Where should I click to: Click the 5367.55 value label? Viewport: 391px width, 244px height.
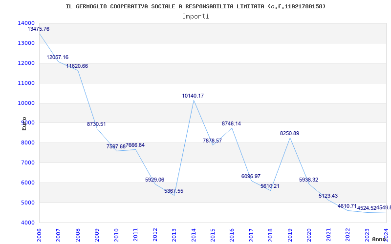[174, 191]
